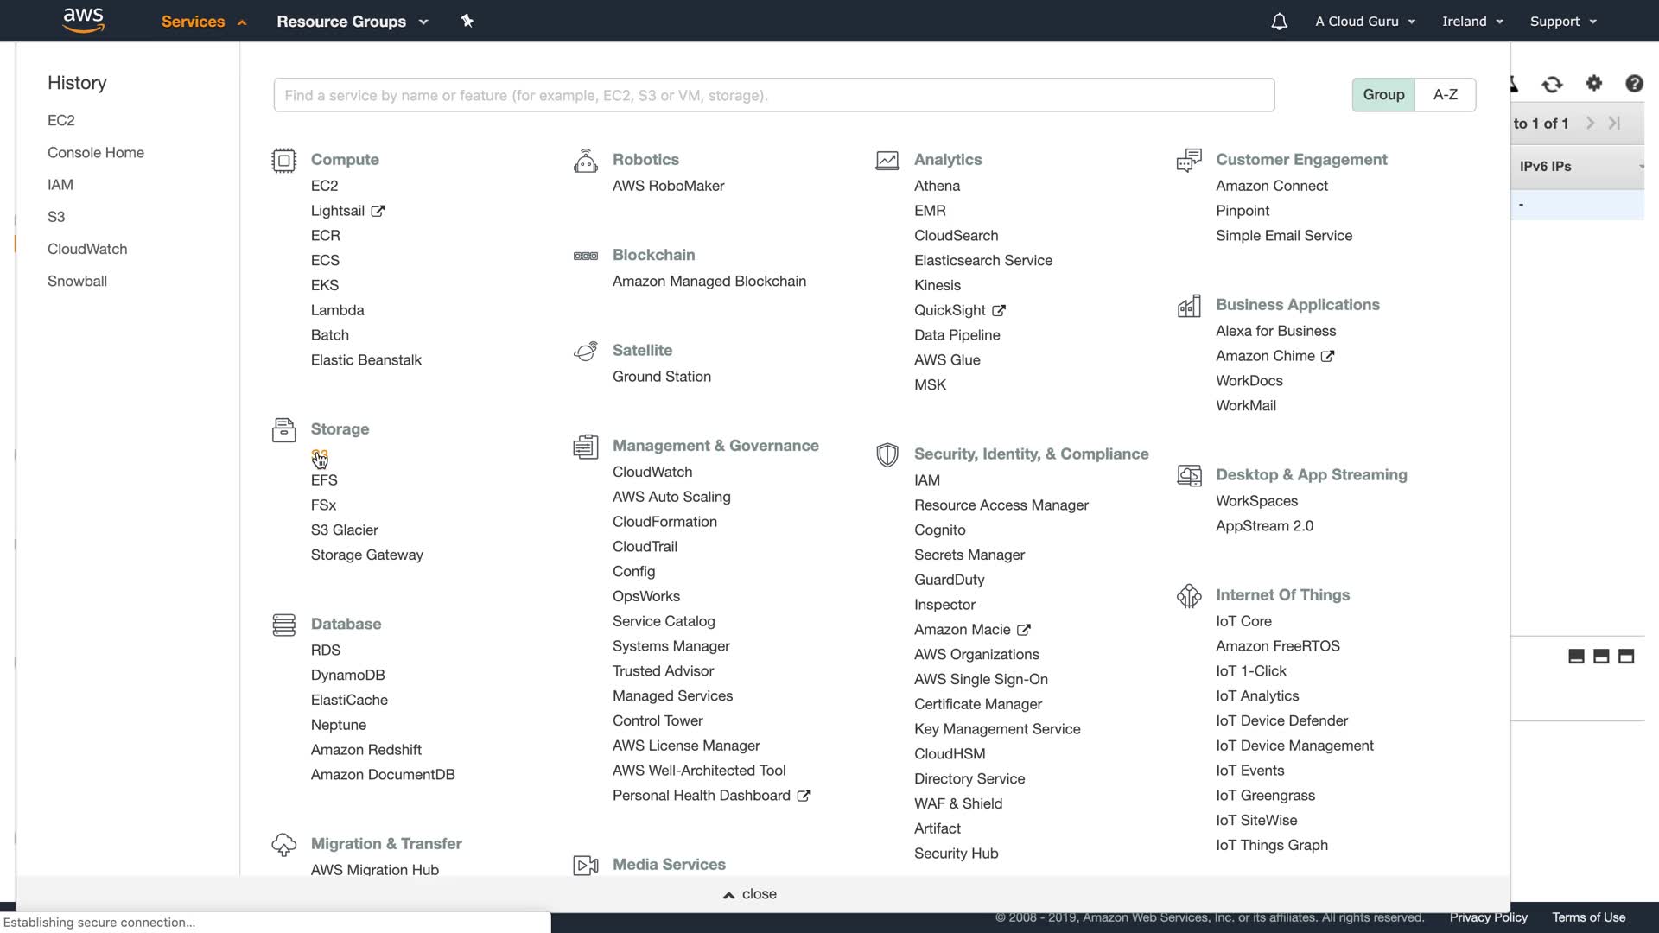The width and height of the screenshot is (1659, 933).
Task: Click the Robotics category icon
Action: [x=585, y=161]
